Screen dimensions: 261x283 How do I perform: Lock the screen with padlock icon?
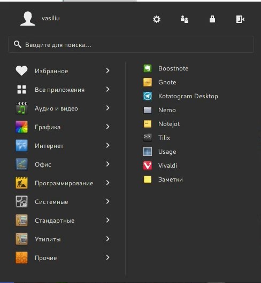coord(212,19)
